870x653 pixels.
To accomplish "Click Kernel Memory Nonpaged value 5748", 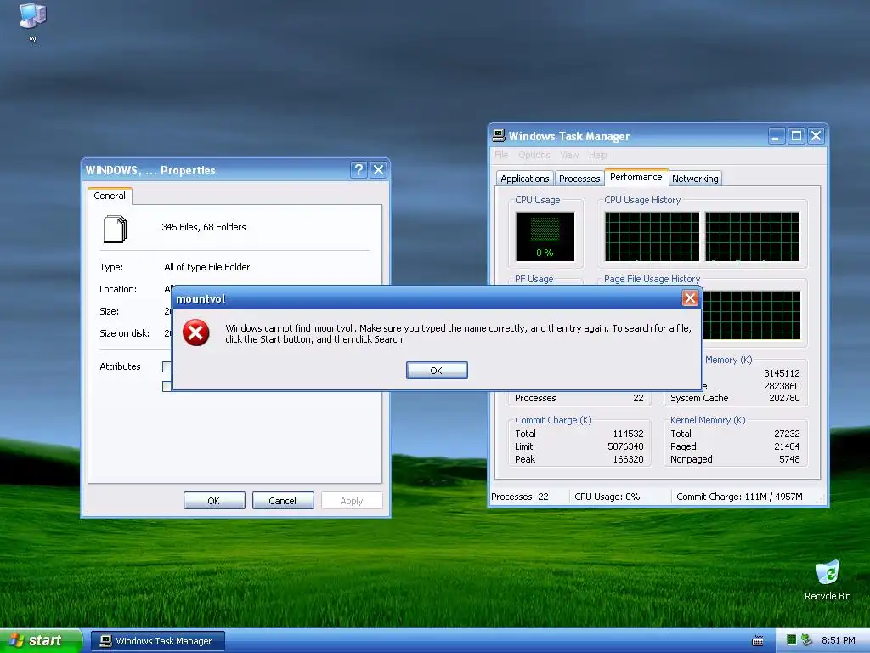I will pos(789,459).
